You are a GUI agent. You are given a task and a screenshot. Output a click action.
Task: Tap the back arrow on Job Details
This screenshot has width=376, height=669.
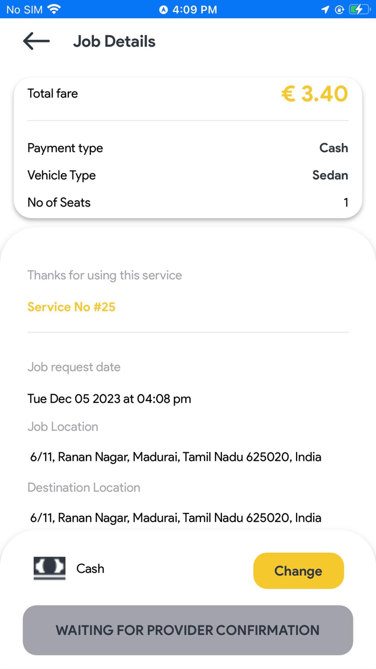(x=35, y=41)
